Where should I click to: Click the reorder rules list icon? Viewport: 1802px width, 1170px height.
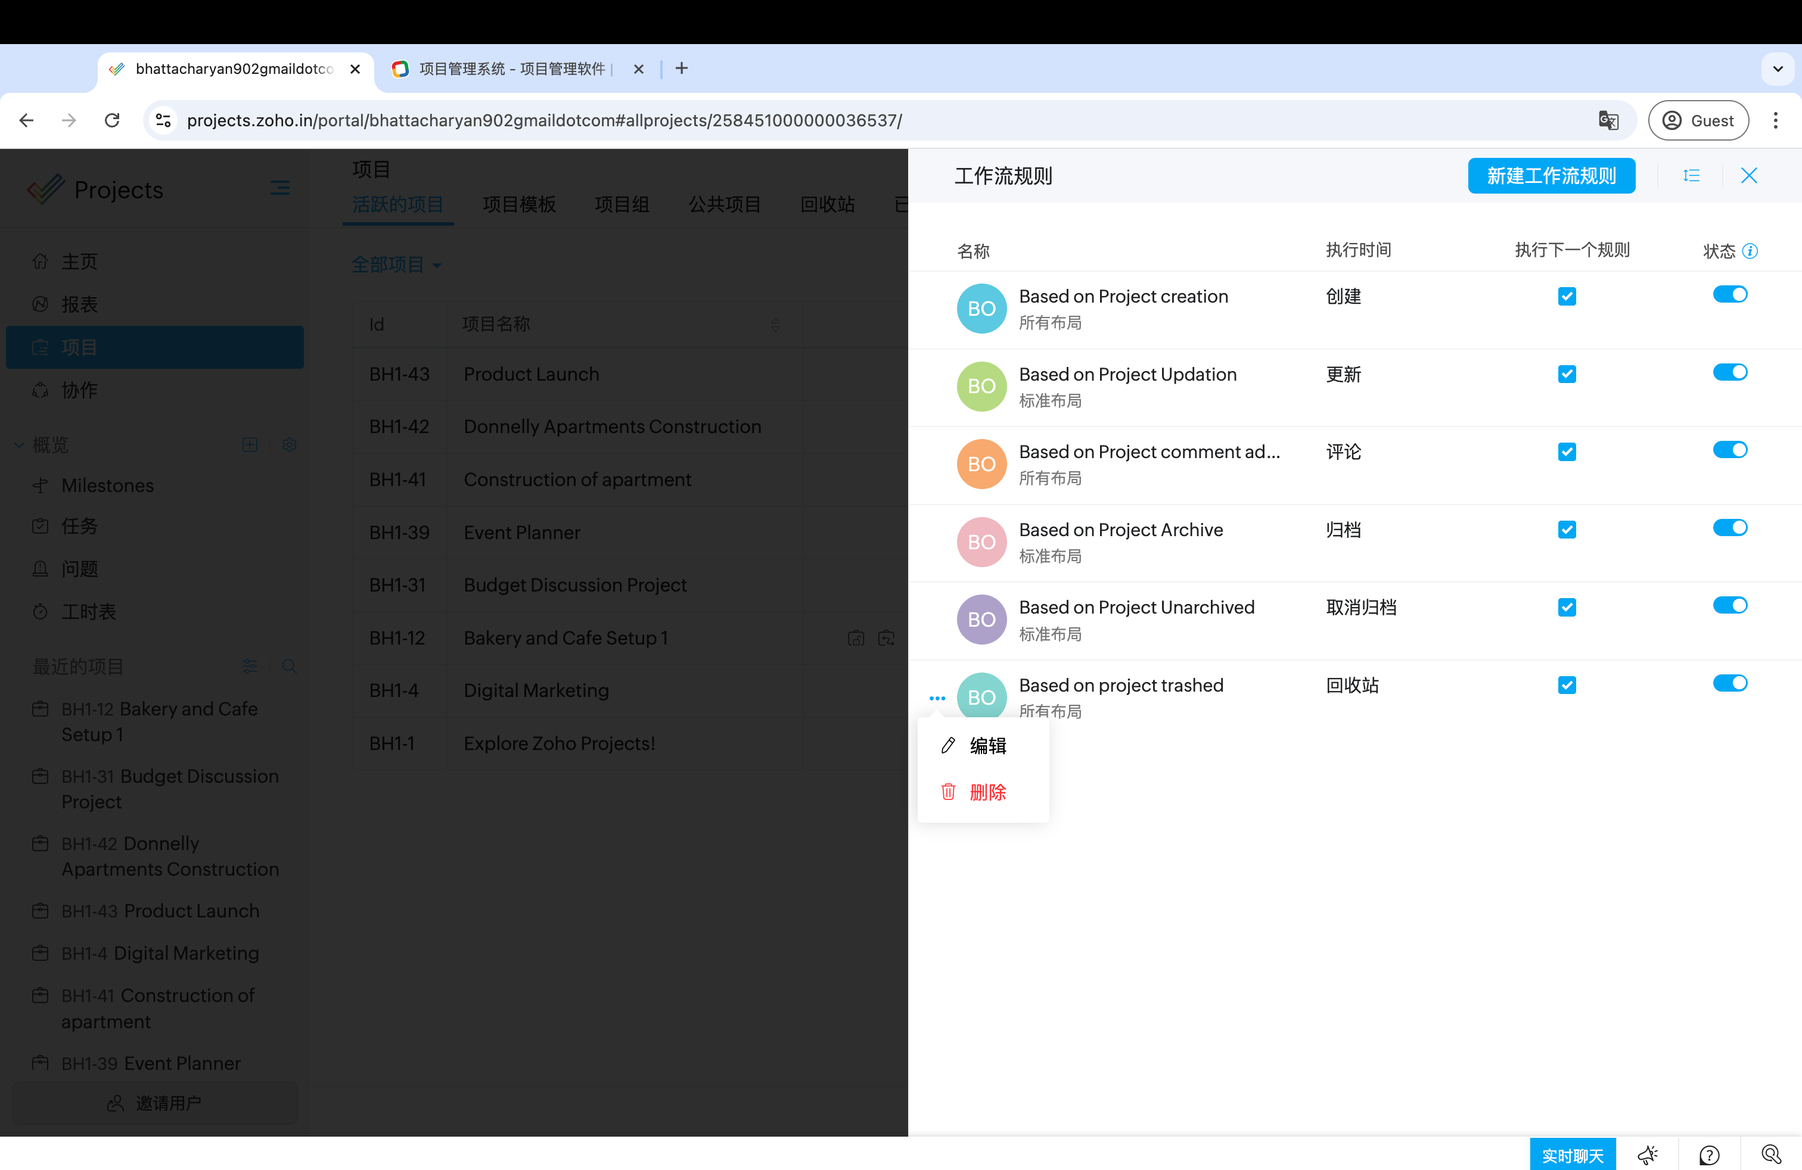[x=1691, y=176]
